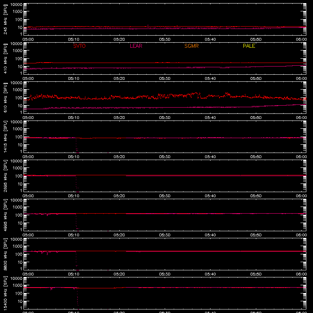Image resolution: width=313 pixels, height=313 pixels.
Task: Click the orange SGMR station label
Action: pyautogui.click(x=191, y=46)
